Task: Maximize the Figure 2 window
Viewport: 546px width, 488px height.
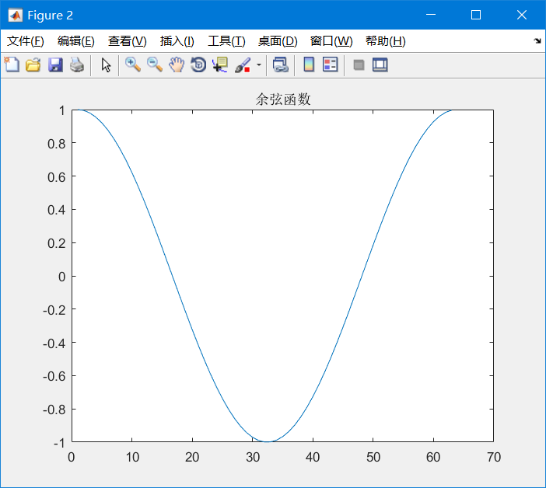Action: pyautogui.click(x=476, y=15)
